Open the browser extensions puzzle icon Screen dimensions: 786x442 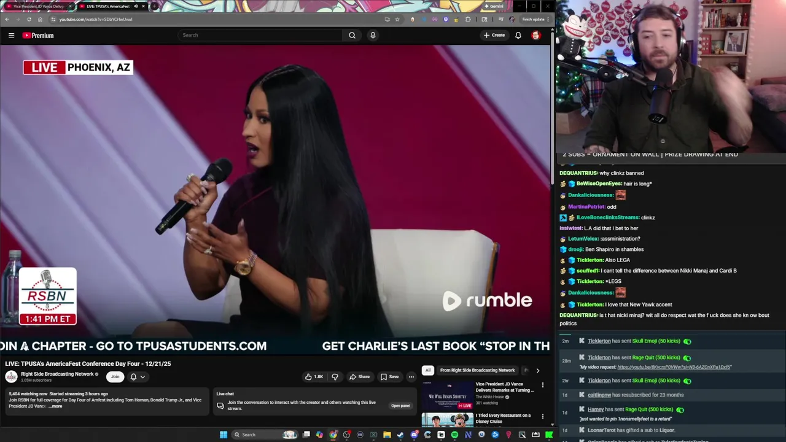pyautogui.click(x=468, y=19)
